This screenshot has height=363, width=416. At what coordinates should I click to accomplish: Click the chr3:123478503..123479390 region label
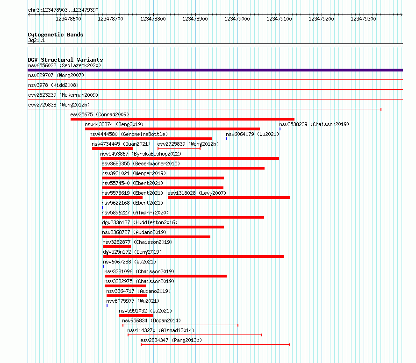[63, 10]
